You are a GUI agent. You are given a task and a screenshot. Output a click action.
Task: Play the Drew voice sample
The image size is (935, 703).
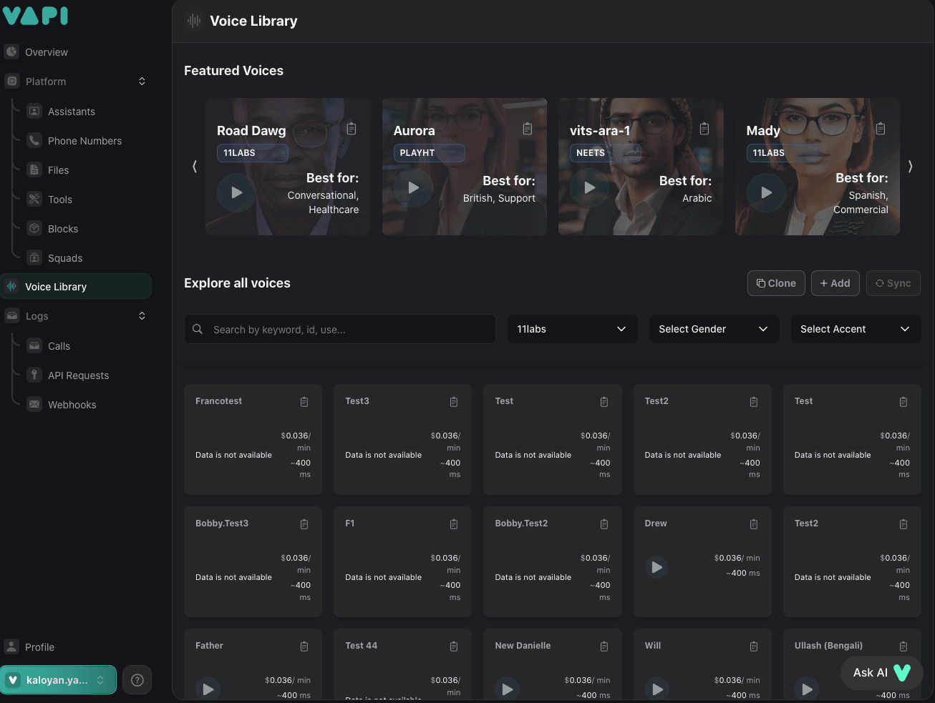(x=657, y=567)
